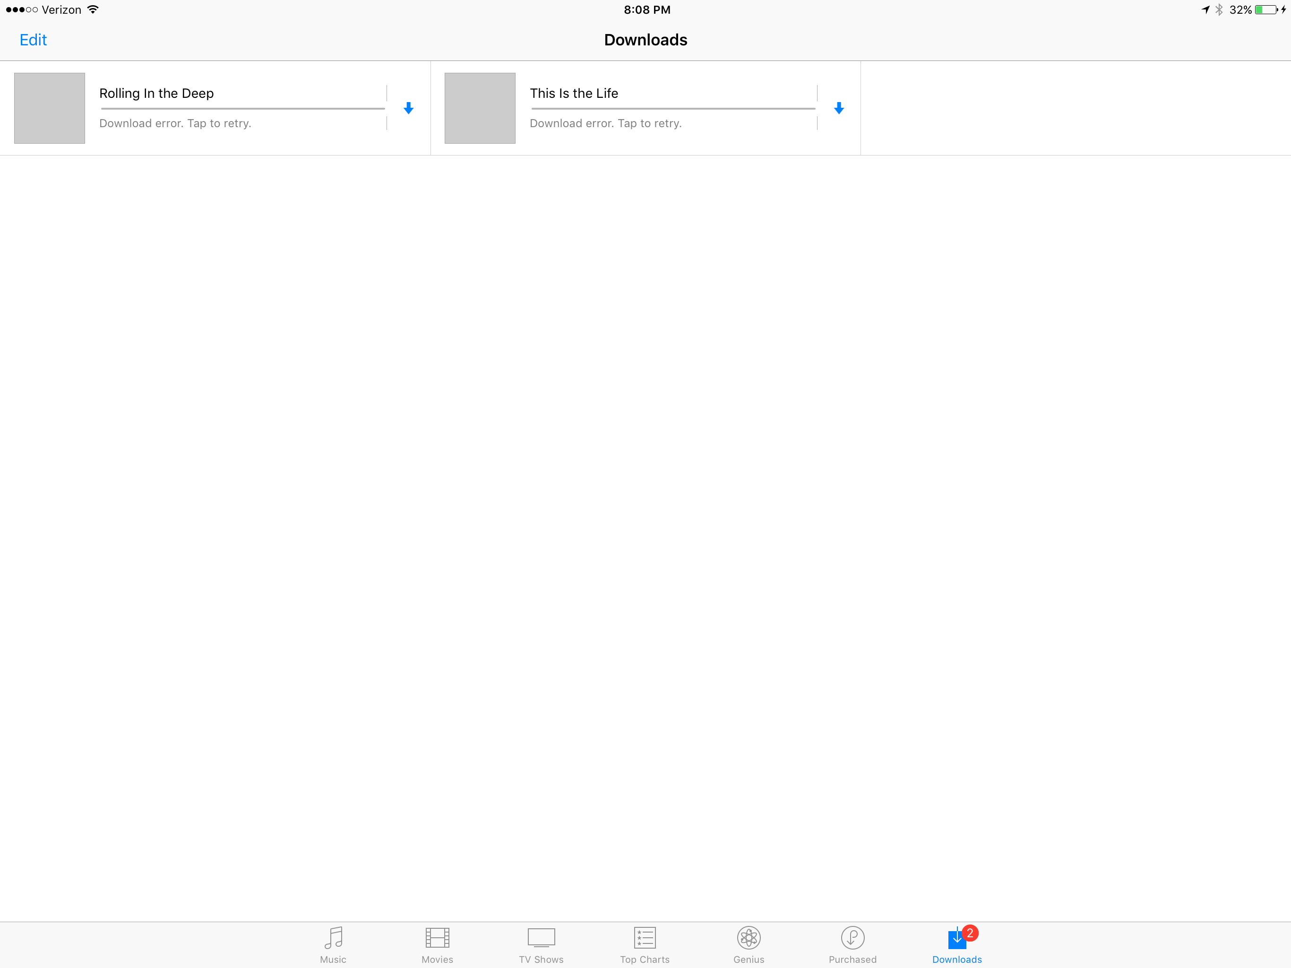Click Rolling In the Deep progress bar
This screenshot has width=1291, height=968.
242,109
